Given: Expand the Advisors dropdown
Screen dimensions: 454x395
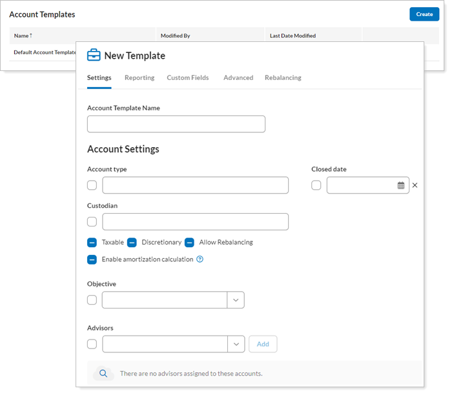Looking at the screenshot, I should point(236,344).
